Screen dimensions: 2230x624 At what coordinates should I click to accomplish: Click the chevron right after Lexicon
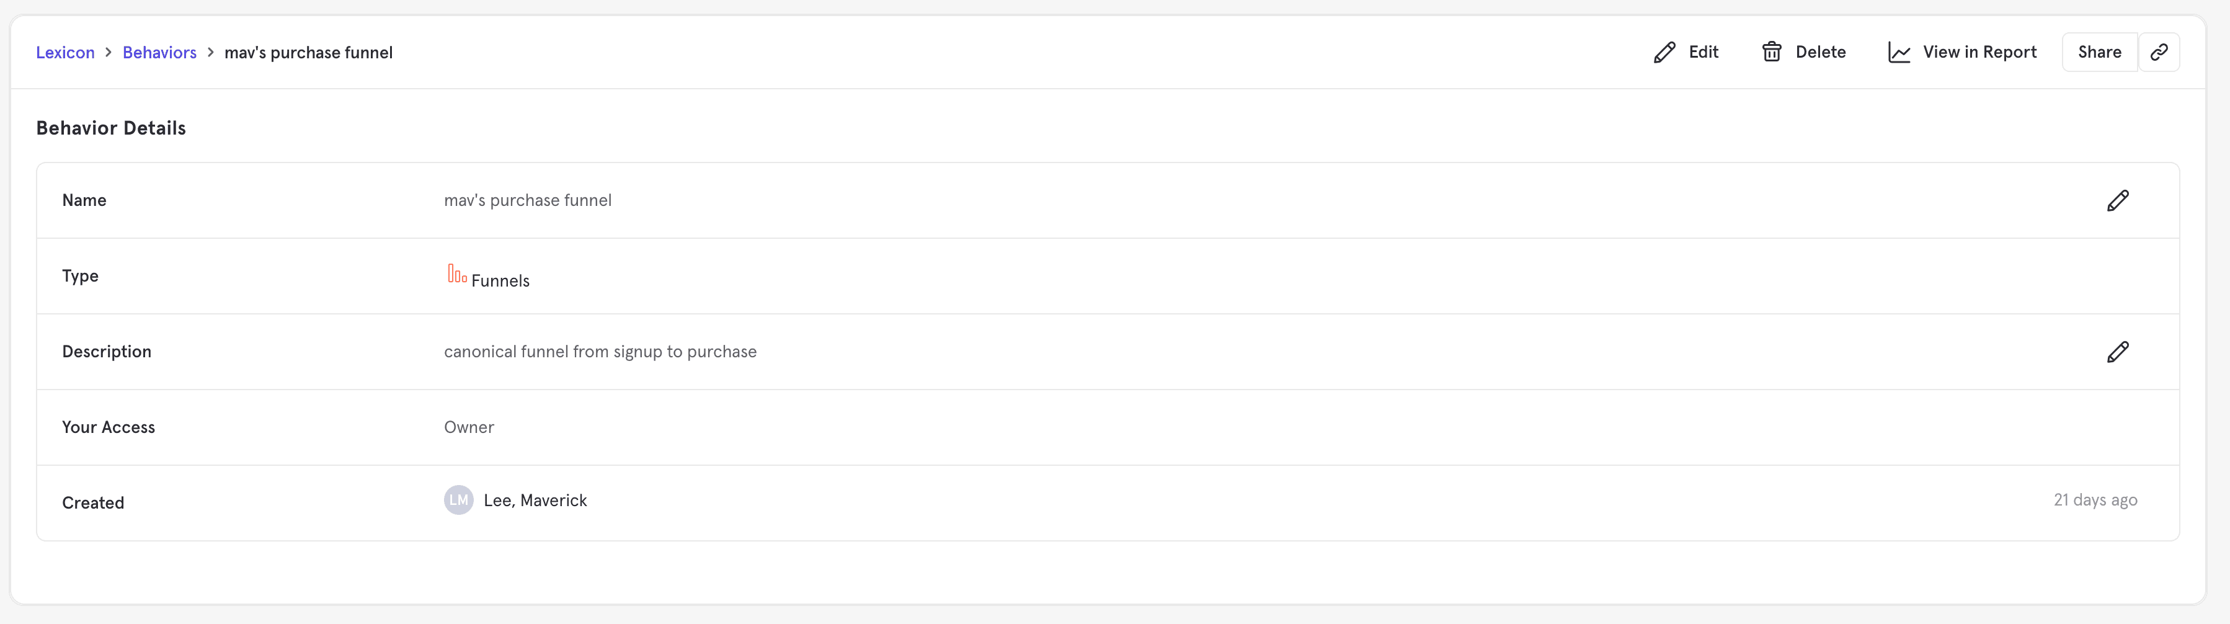tap(108, 53)
